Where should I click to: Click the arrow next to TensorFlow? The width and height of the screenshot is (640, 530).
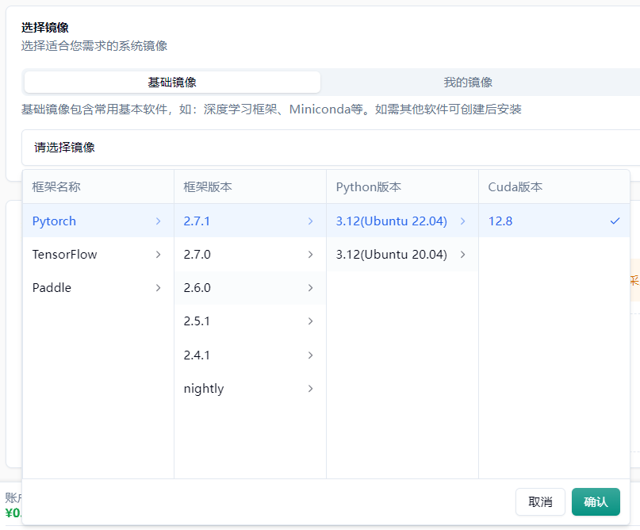[x=159, y=255]
